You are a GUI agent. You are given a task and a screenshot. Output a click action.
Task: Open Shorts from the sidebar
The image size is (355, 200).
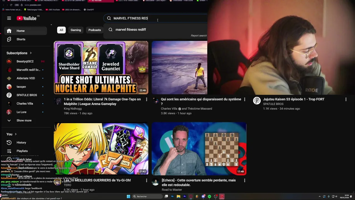[x=26, y=39]
